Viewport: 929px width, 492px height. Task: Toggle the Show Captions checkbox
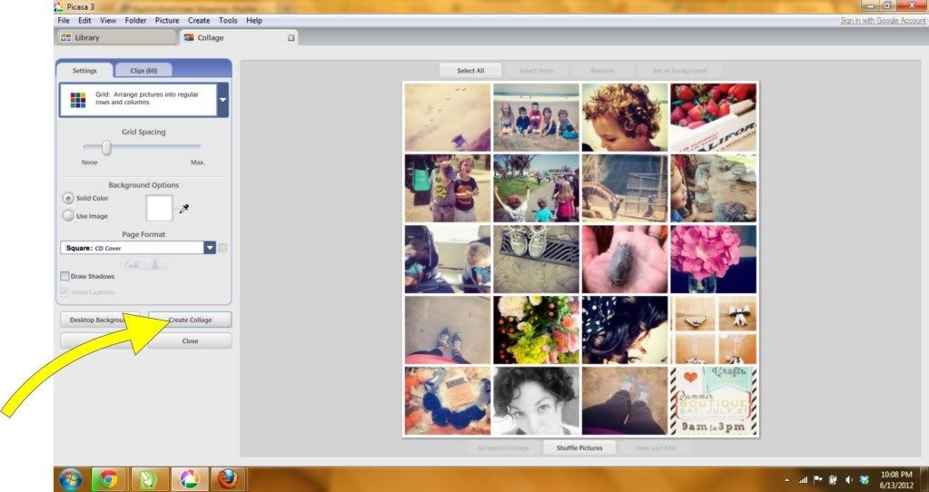(64, 292)
